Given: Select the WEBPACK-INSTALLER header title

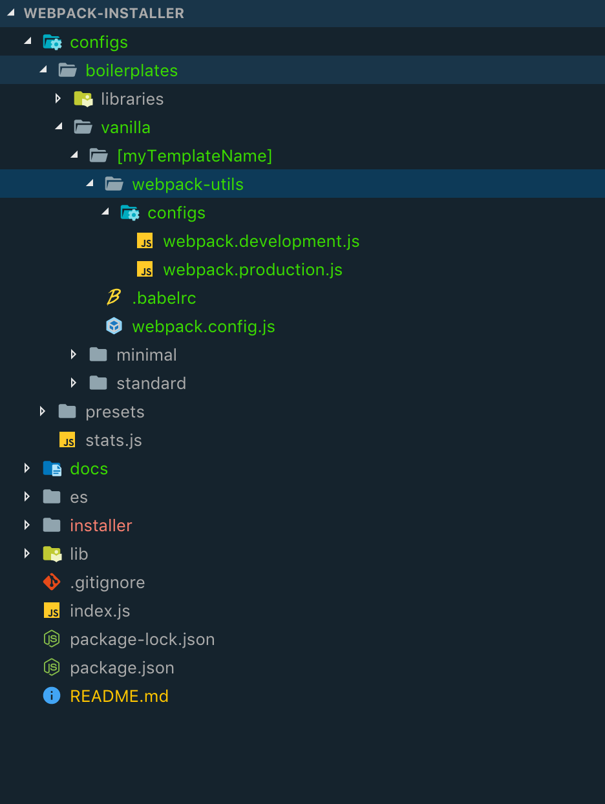Looking at the screenshot, I should click(104, 14).
